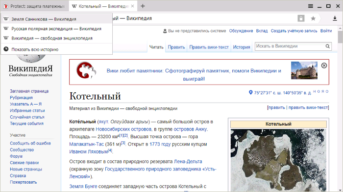This screenshot has width=343, height=192.
Task: Open the Обсуждение link
Action: click(241, 31)
